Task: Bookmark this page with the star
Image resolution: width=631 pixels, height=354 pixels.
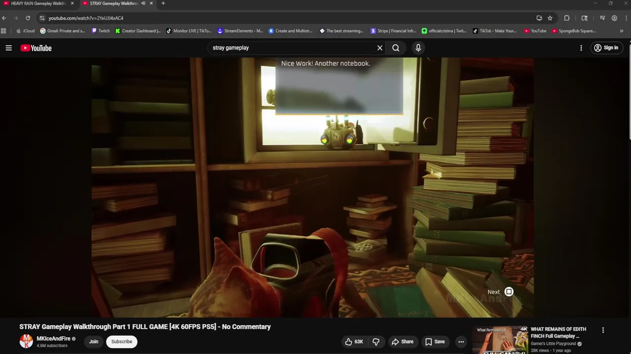Action: (x=550, y=18)
